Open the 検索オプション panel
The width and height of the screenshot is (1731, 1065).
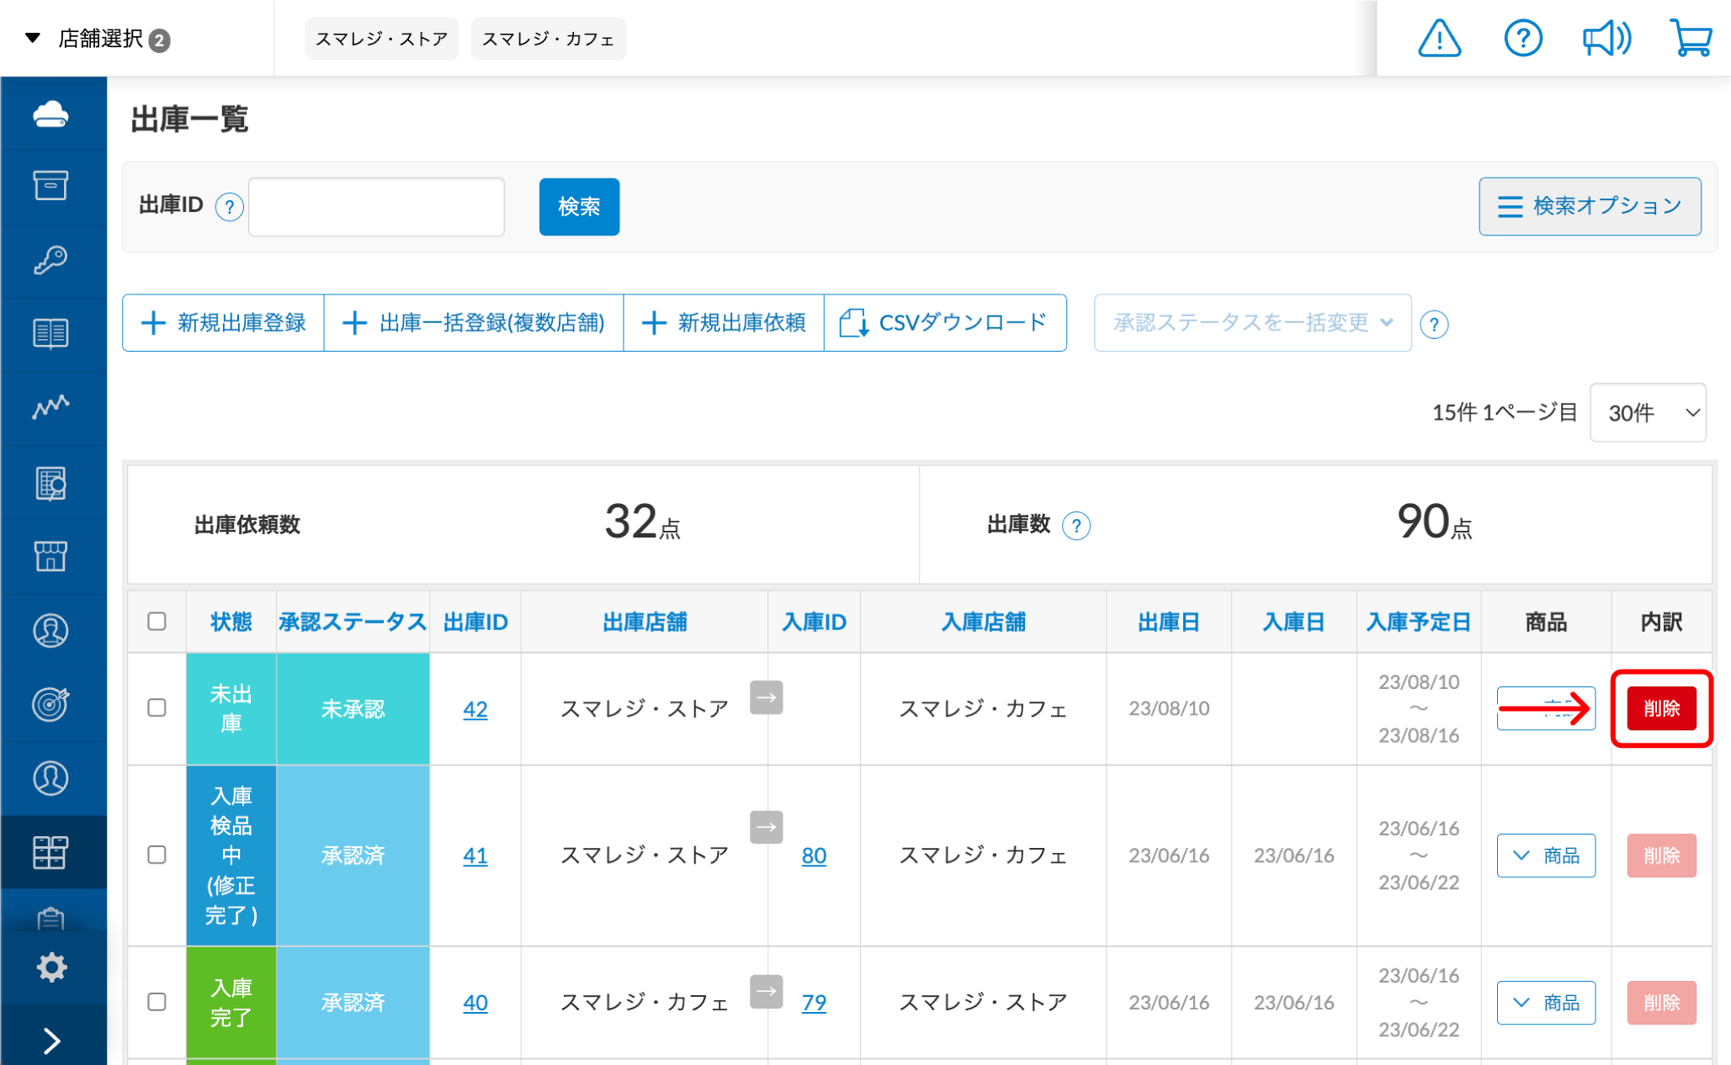click(x=1590, y=206)
